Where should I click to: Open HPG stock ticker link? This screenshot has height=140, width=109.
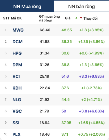click(17, 53)
